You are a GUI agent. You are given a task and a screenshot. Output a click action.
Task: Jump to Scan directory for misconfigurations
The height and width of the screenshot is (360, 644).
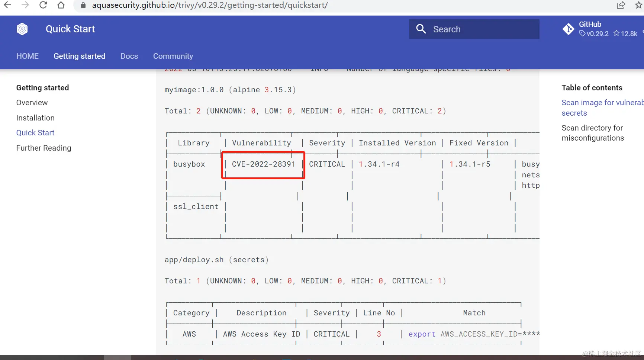[x=593, y=133]
